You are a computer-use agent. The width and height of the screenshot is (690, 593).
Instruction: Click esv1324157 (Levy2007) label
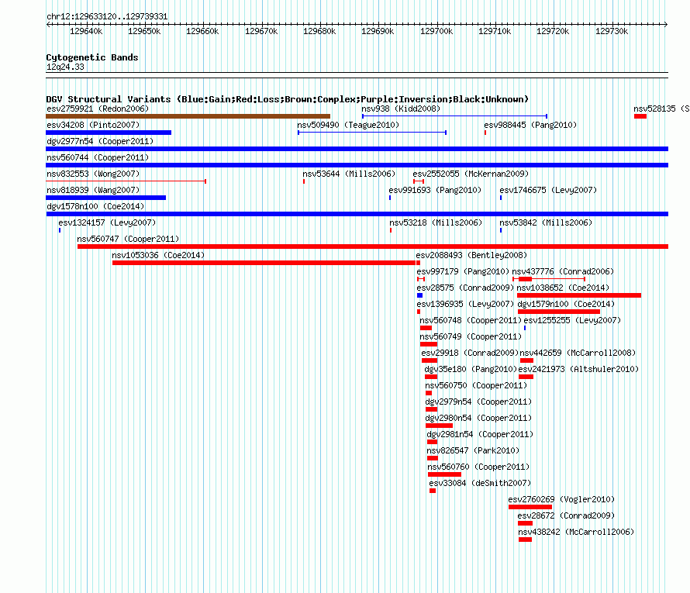(107, 222)
